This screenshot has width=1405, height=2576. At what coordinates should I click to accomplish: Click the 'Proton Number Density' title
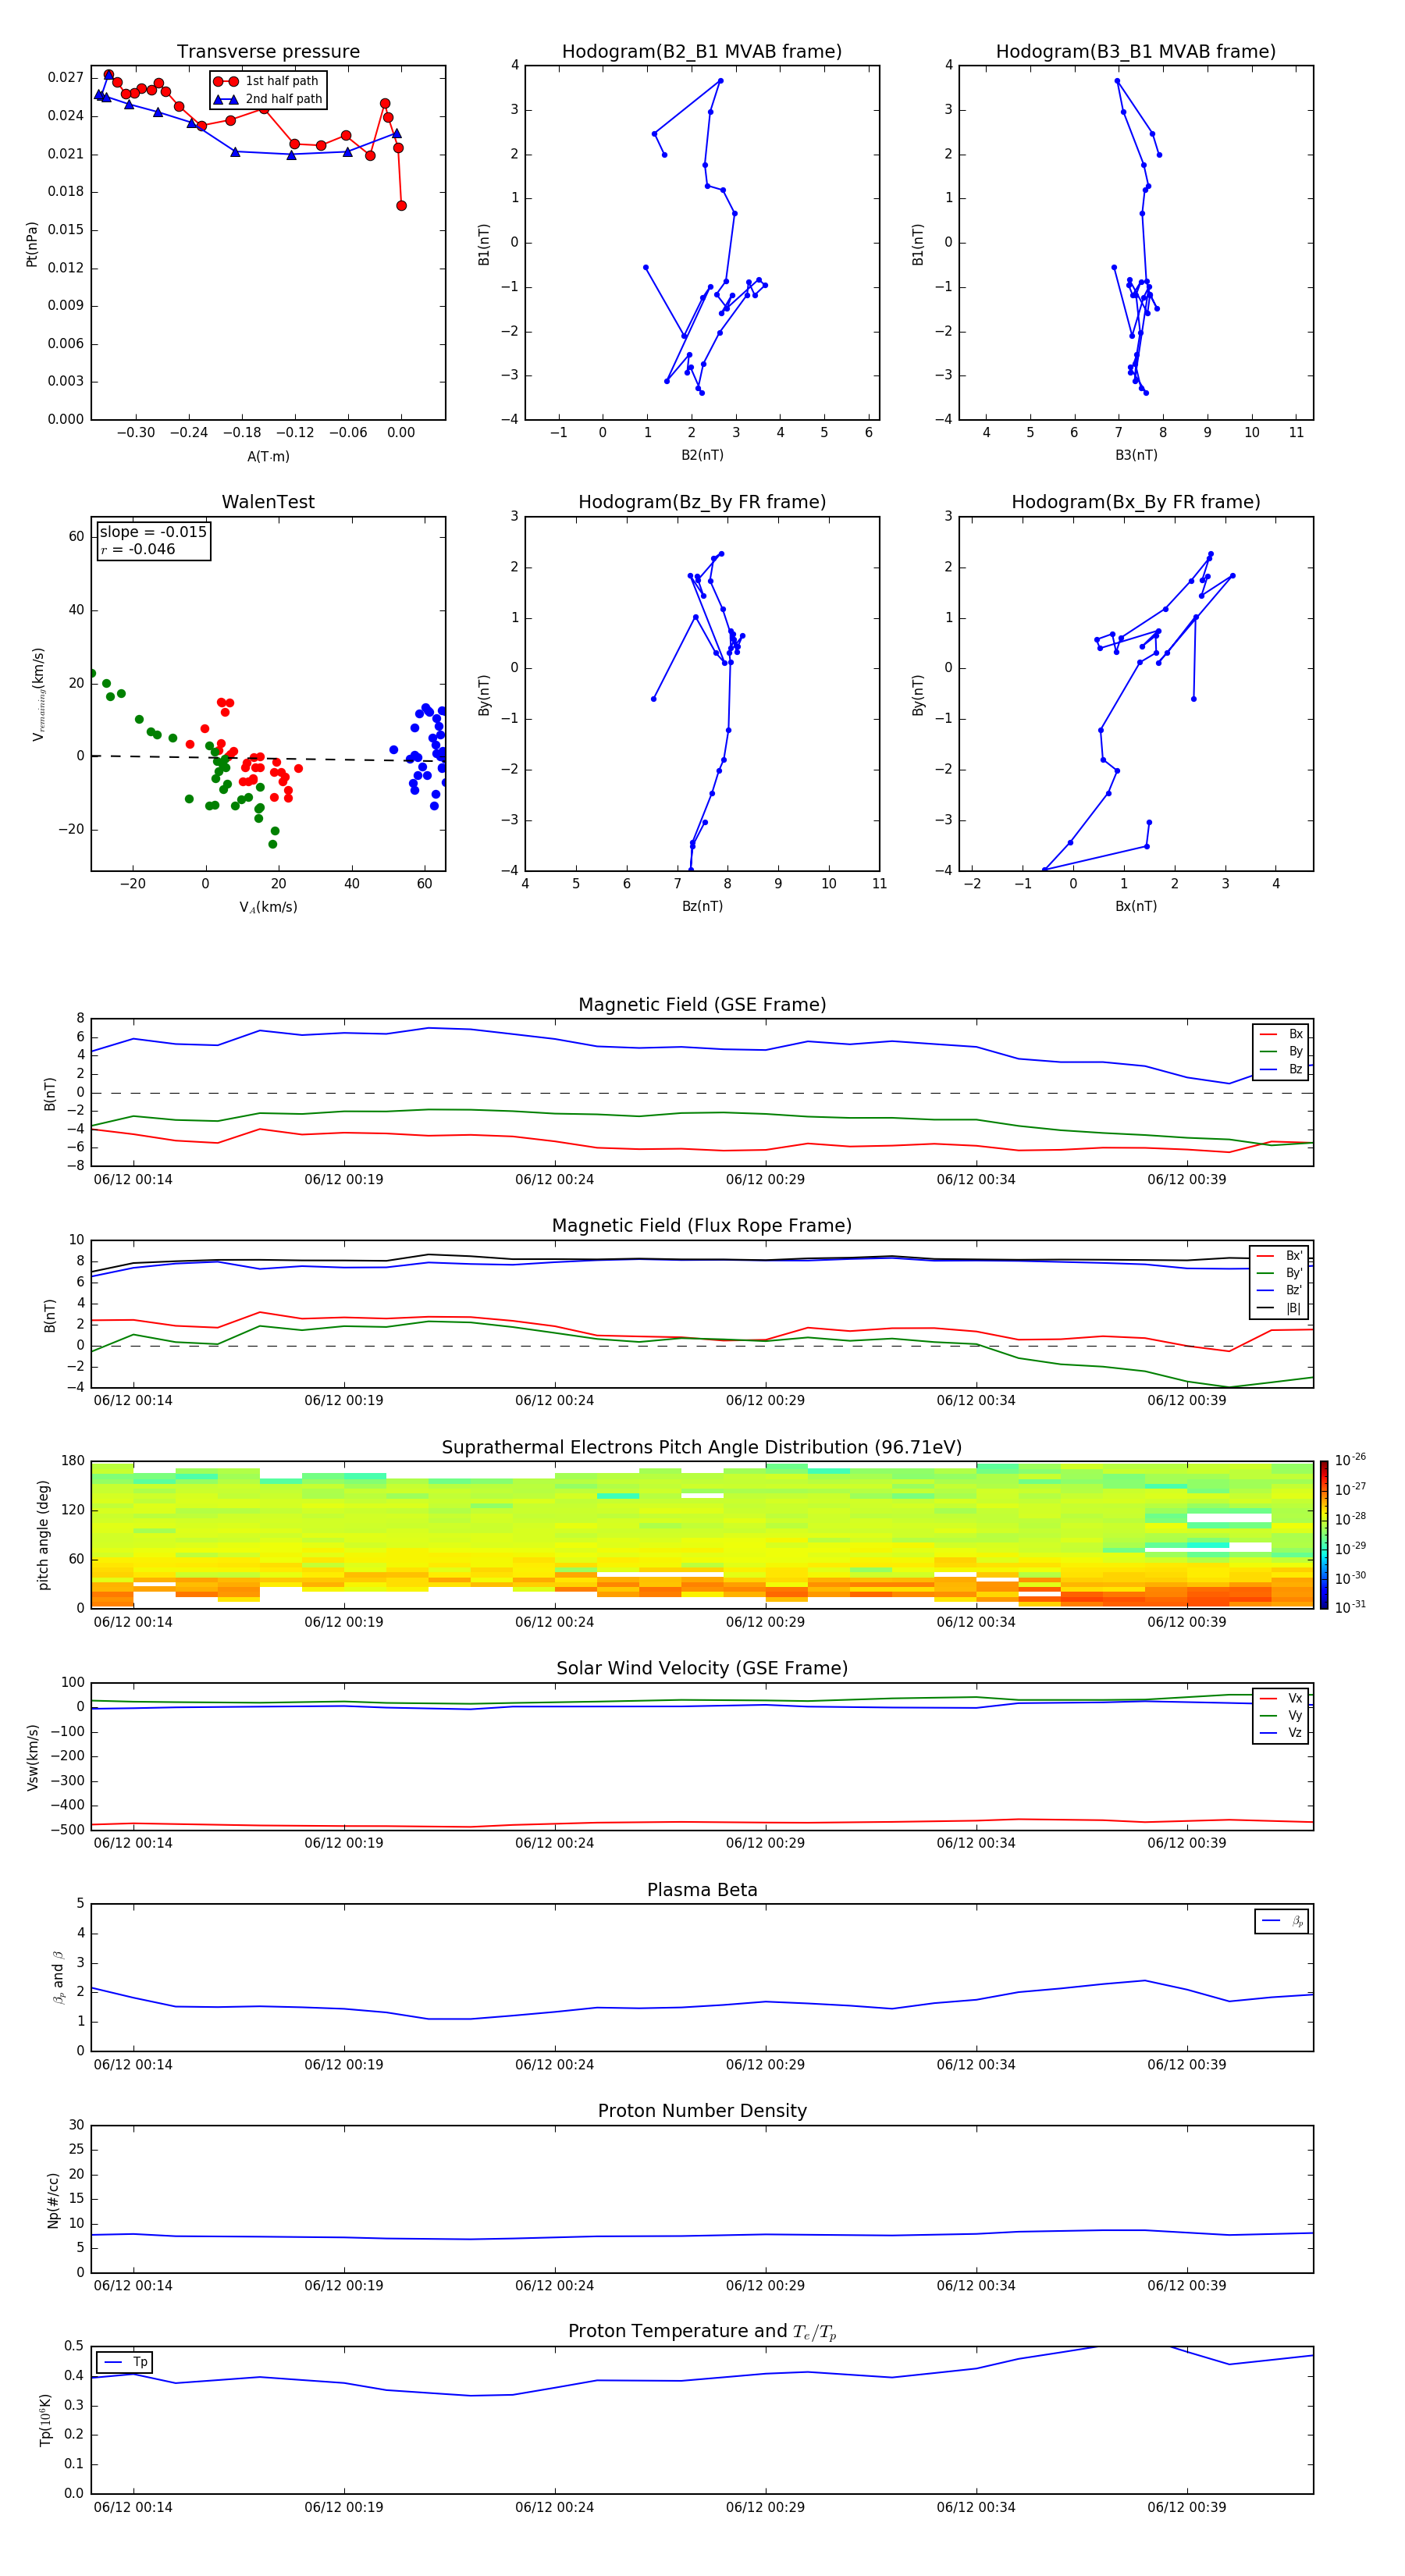(x=702, y=2111)
